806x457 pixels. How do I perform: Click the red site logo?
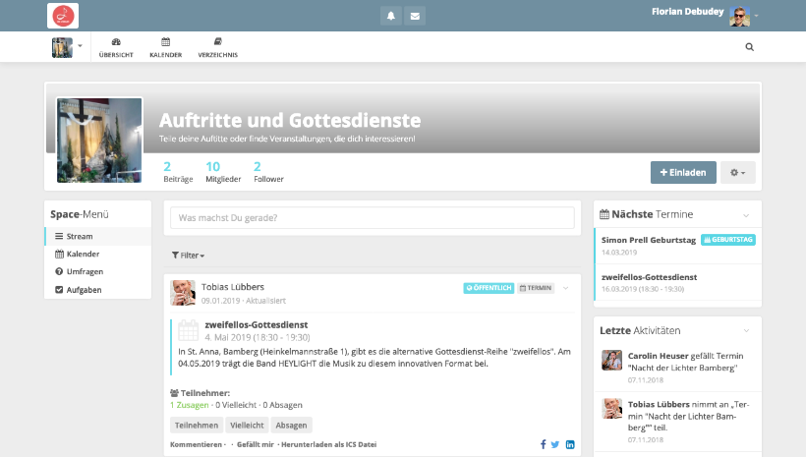coord(63,16)
